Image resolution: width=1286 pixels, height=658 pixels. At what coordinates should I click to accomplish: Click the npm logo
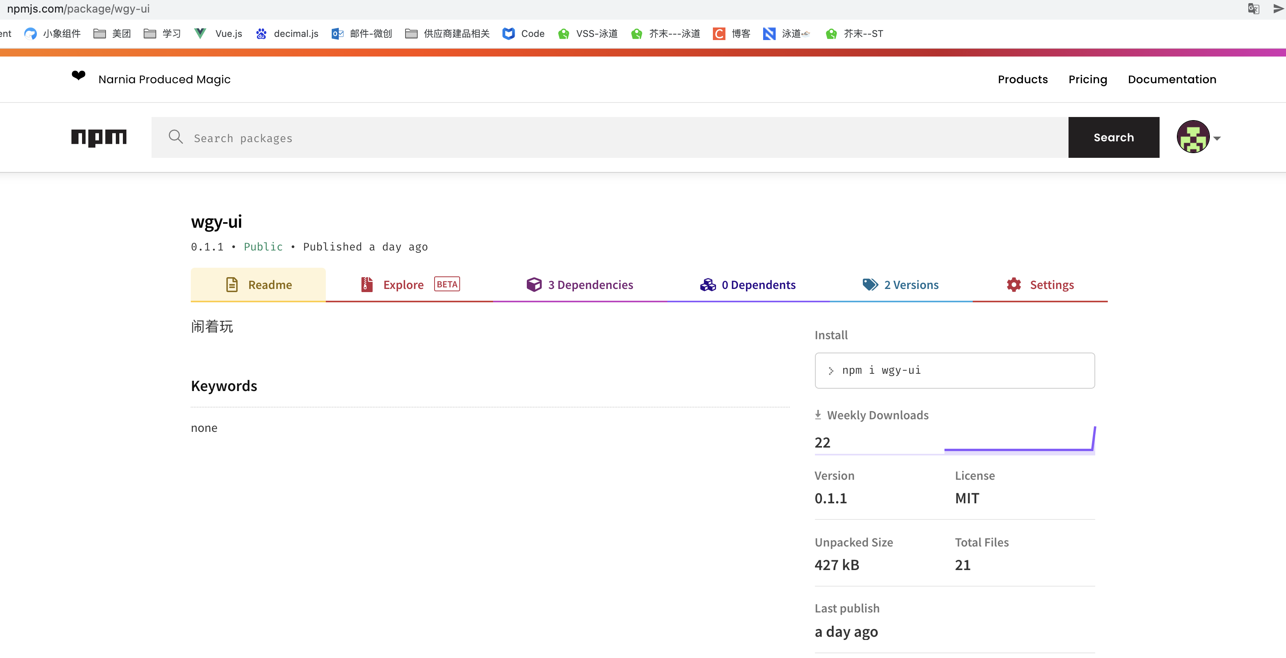tap(99, 137)
